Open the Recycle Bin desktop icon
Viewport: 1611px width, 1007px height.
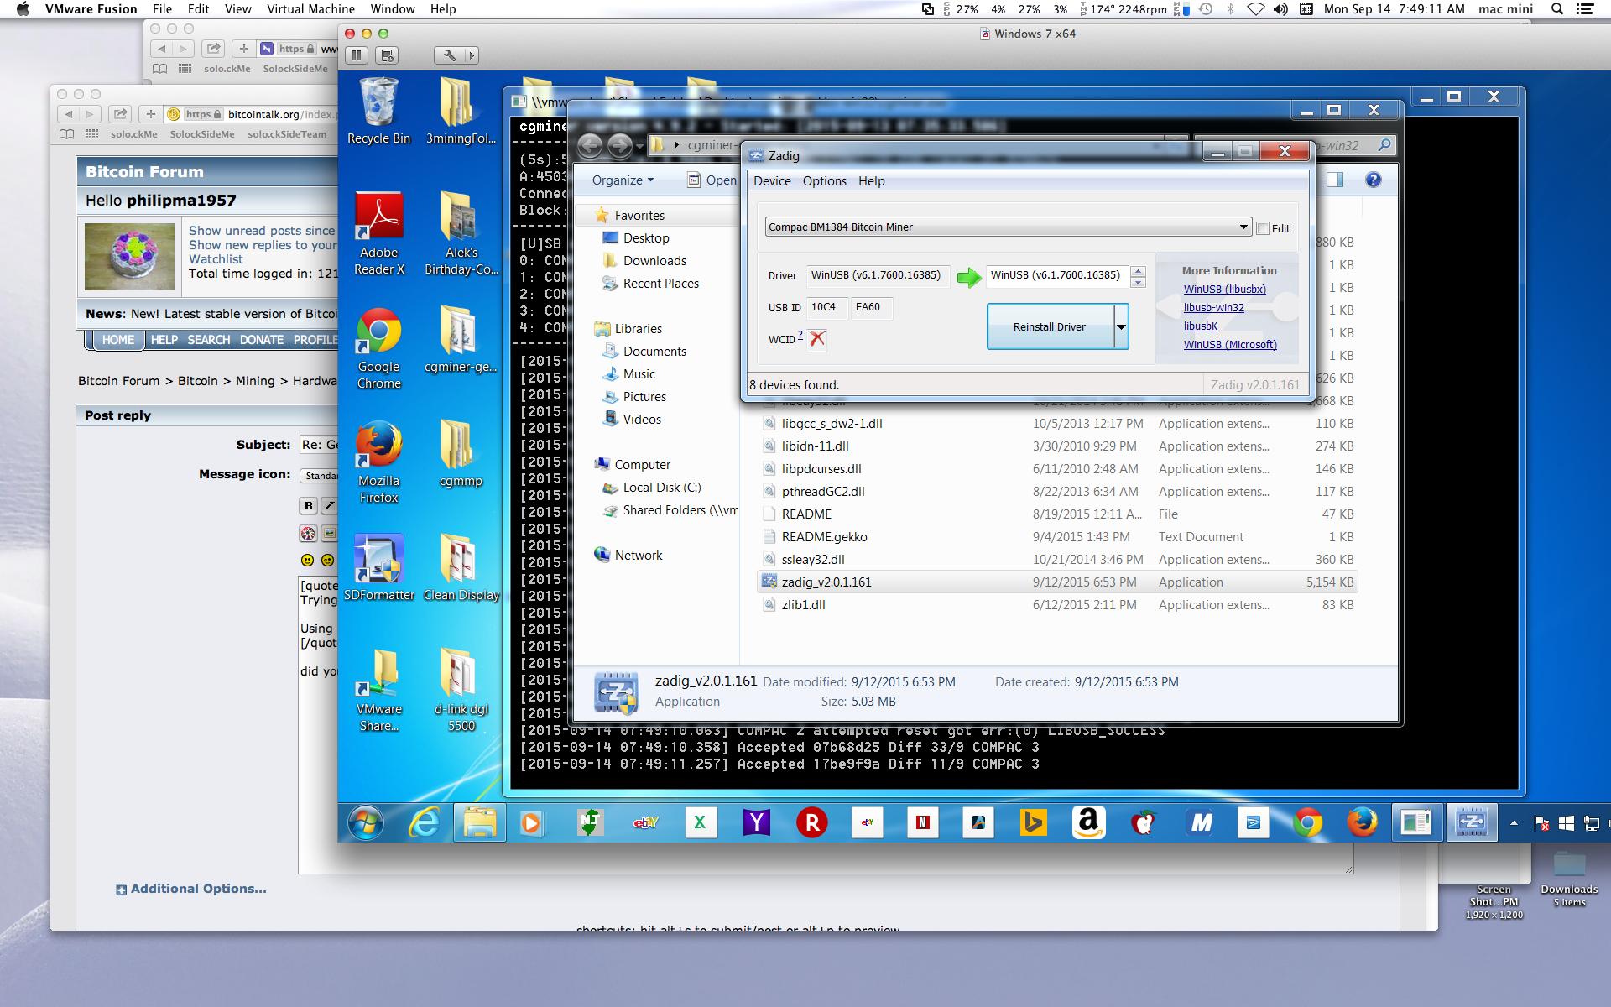378,111
